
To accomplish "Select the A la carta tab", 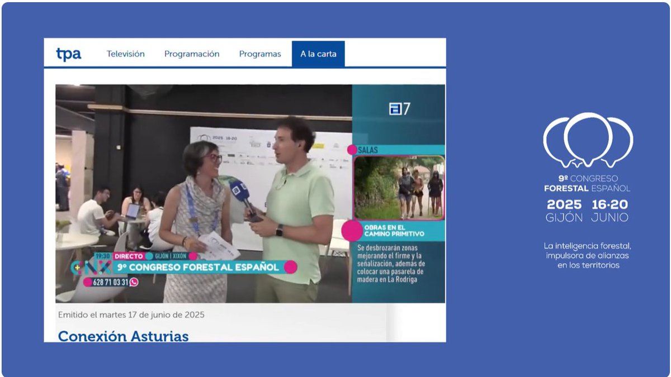I will (318, 54).
